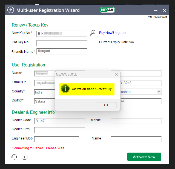Image resolution: width=175 pixels, height=169 pixels.
Task: Click the Old Key No. field
Action: pyautogui.click(x=62, y=43)
